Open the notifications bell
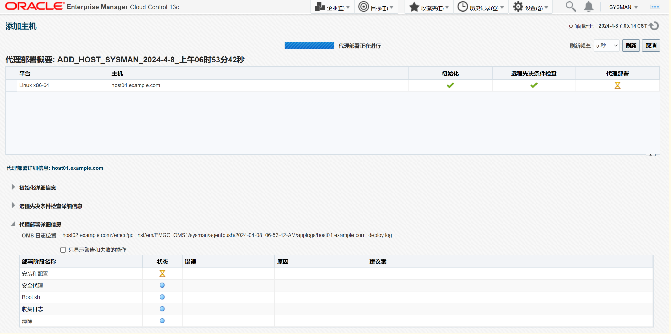The width and height of the screenshot is (671, 334). pos(589,7)
